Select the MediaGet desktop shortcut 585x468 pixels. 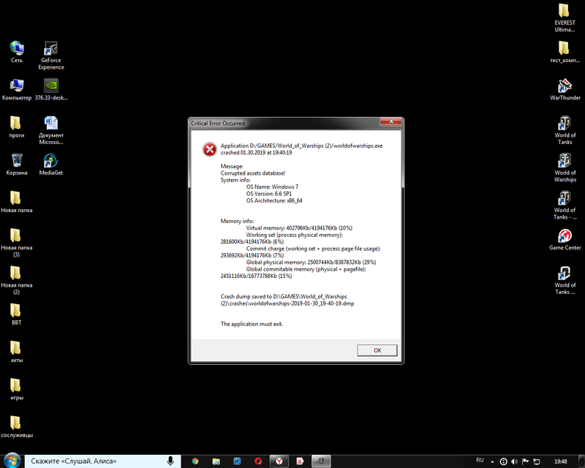(x=51, y=165)
